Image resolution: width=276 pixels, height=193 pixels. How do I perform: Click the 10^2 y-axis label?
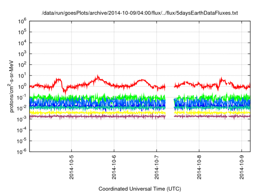pos(22,65)
